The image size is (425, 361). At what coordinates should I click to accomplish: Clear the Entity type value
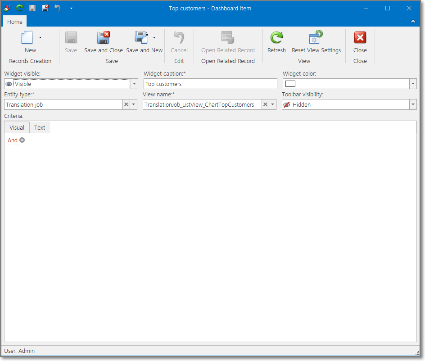tap(127, 104)
